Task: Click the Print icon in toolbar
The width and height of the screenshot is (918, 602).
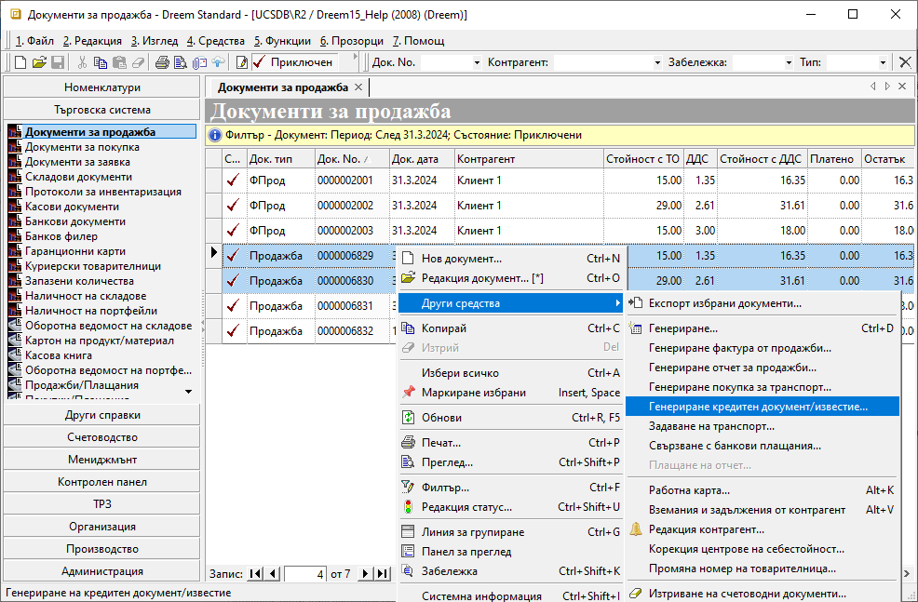Action: 162,62
